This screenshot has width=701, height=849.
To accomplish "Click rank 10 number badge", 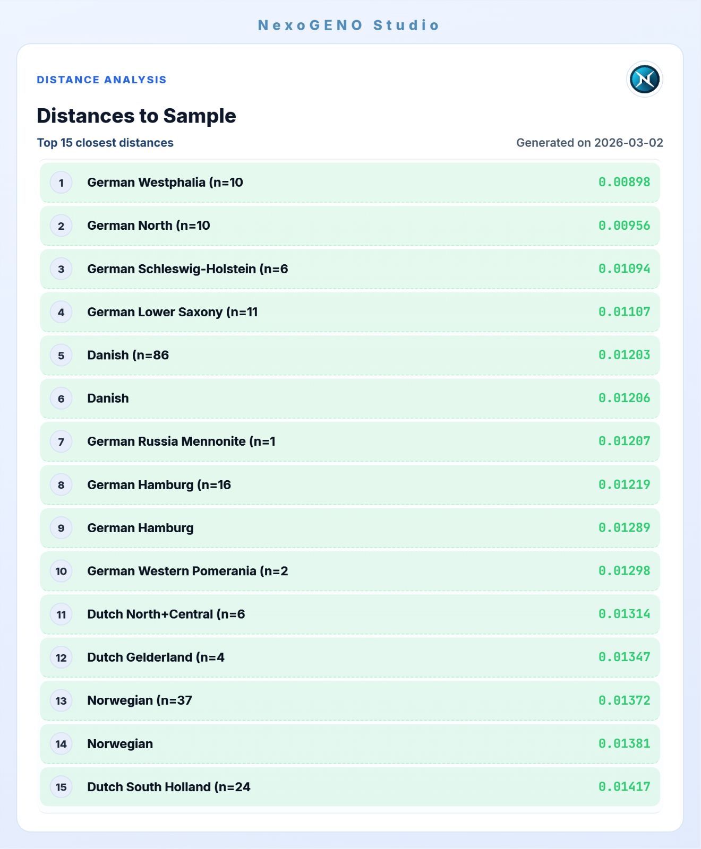I will 61,571.
